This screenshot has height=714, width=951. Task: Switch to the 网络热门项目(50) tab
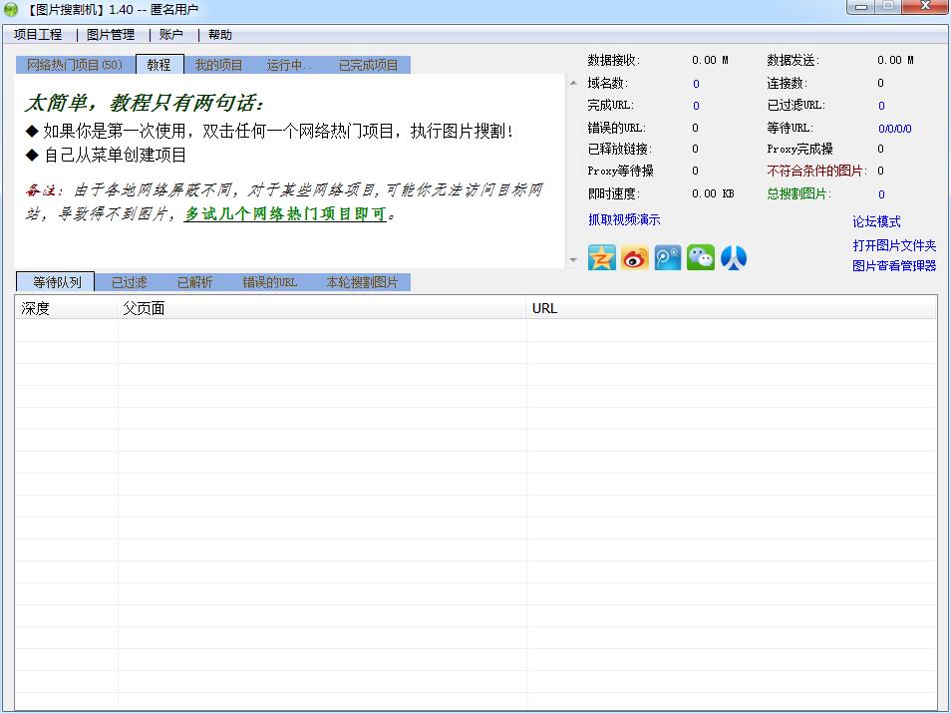(x=75, y=65)
